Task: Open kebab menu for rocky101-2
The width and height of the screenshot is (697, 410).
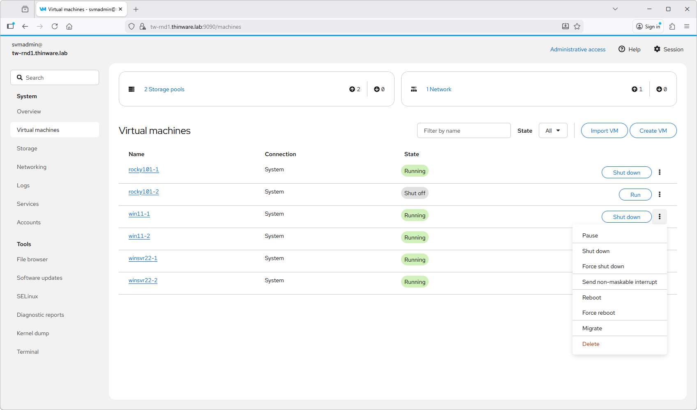Action: [x=660, y=194]
